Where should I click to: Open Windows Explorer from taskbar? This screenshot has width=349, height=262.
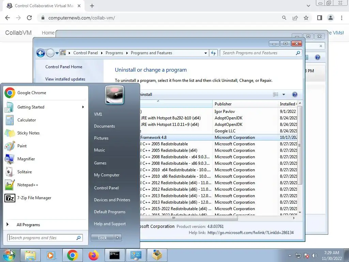(x=30, y=255)
